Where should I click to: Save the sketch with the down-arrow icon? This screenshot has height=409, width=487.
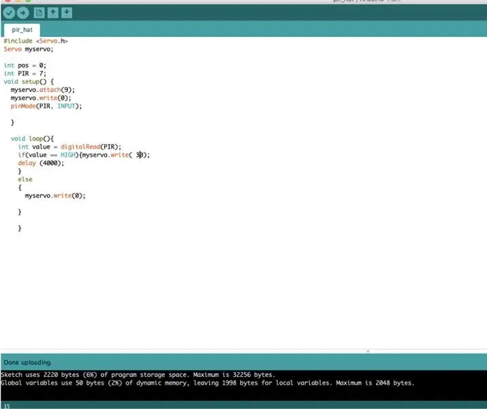pyautogui.click(x=67, y=13)
